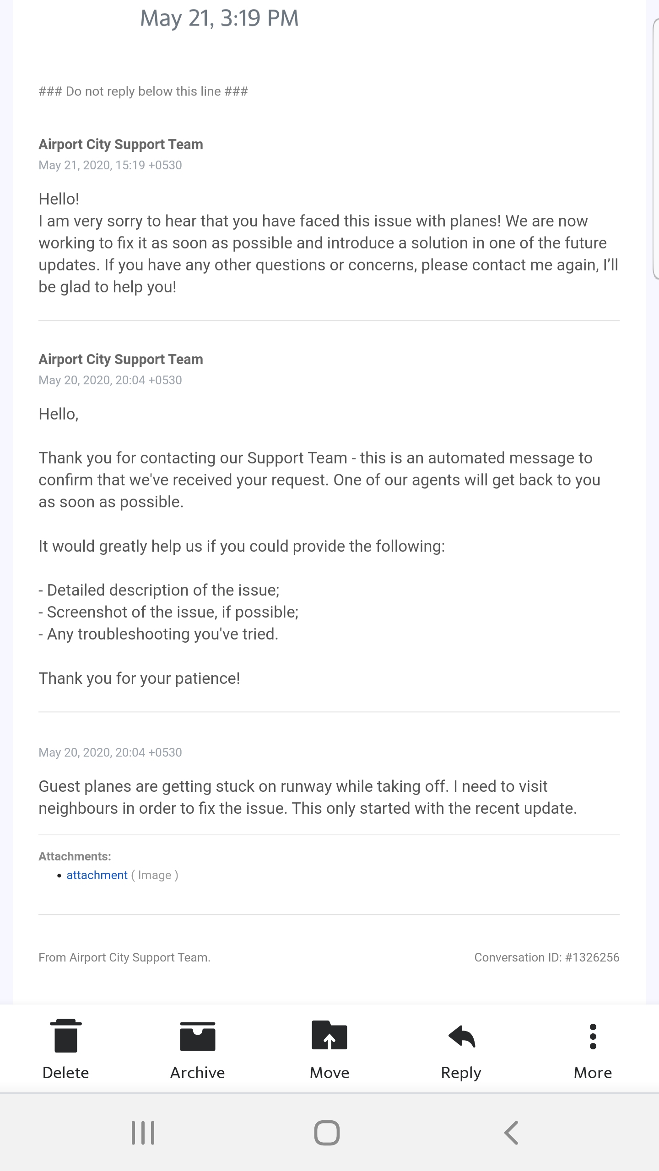Tap the Reply arrow icon
659x1171 pixels.
(461, 1036)
